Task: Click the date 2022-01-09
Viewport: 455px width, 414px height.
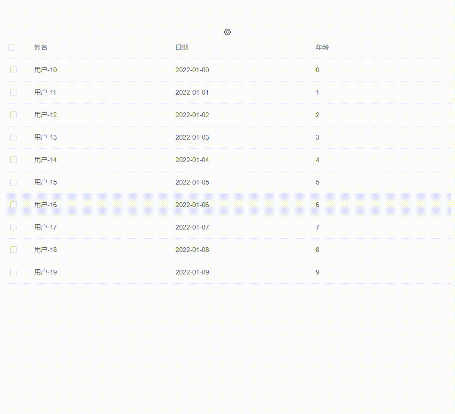Action: coord(192,272)
